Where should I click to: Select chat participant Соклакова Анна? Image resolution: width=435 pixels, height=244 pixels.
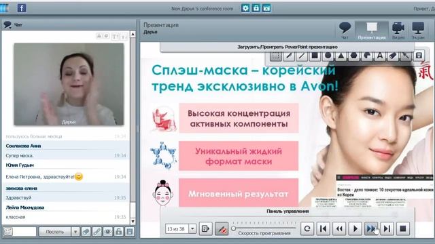23,146
